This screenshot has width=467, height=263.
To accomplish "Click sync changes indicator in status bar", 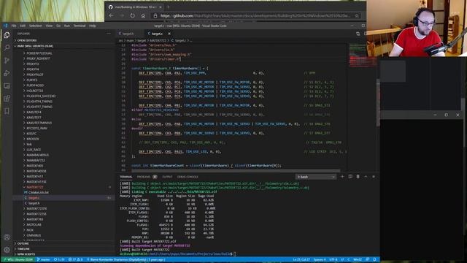I will point(59,260).
